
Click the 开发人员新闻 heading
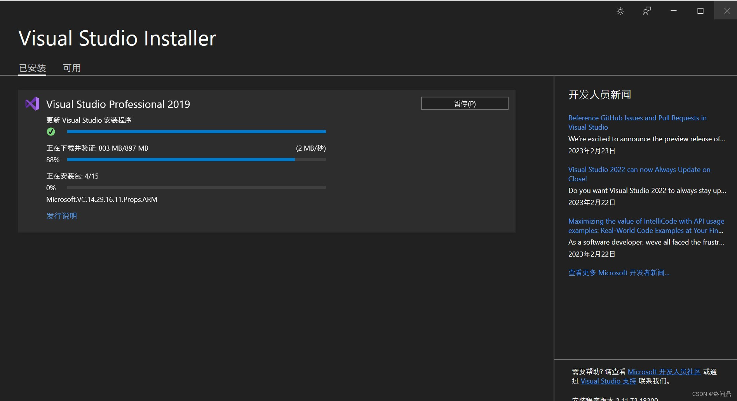pyautogui.click(x=599, y=94)
